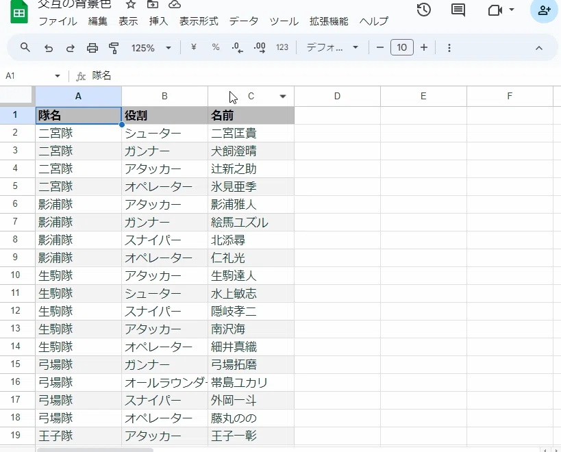
Task: Open the ファイル menu
Action: click(x=58, y=21)
